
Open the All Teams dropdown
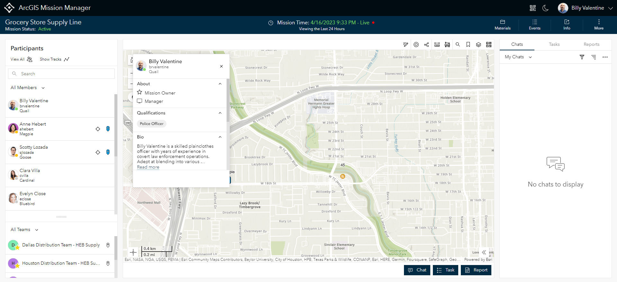[24, 230]
